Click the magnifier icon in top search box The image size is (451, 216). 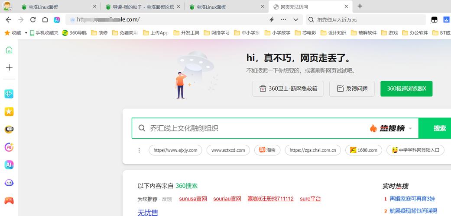pyautogui.click(x=311, y=19)
